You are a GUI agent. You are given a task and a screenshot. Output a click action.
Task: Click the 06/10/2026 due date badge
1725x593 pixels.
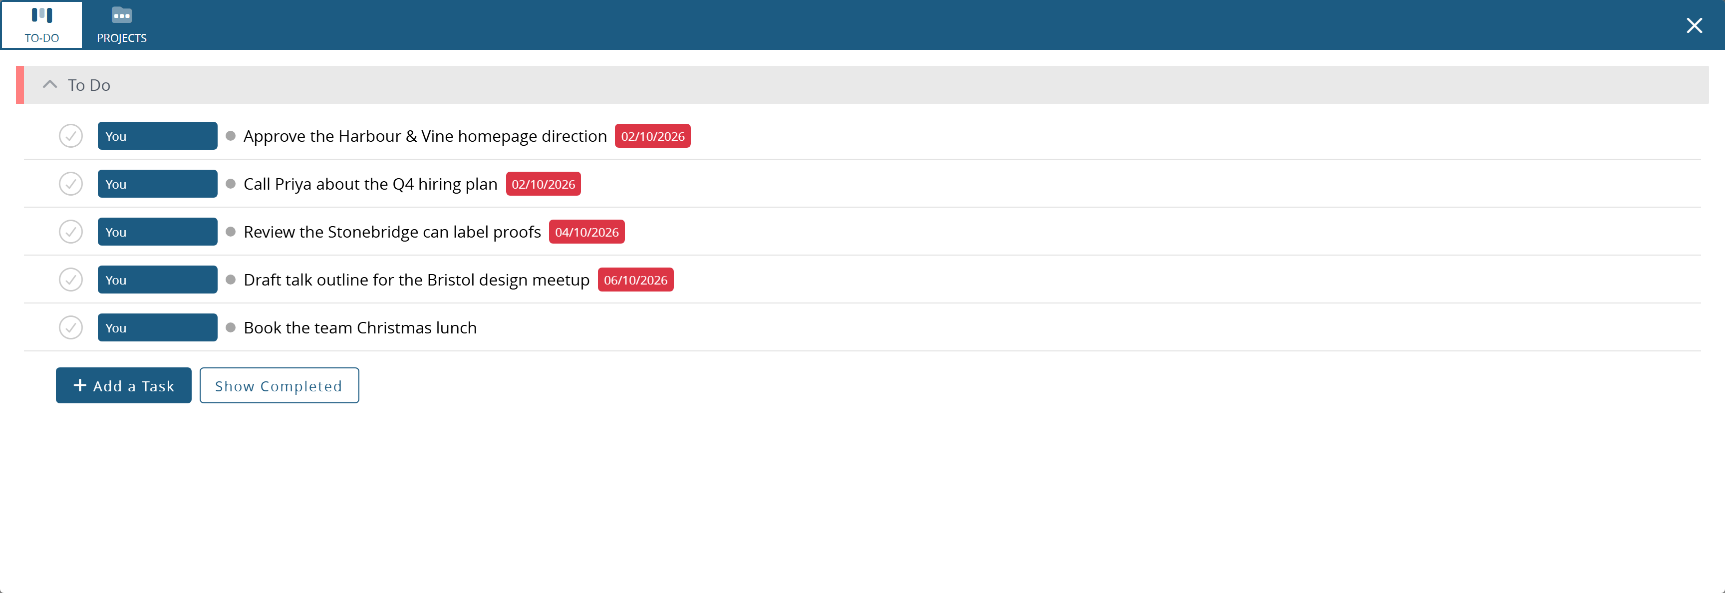(x=635, y=280)
